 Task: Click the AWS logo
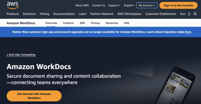tap(13, 5)
